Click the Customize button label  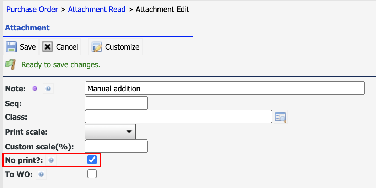point(122,47)
